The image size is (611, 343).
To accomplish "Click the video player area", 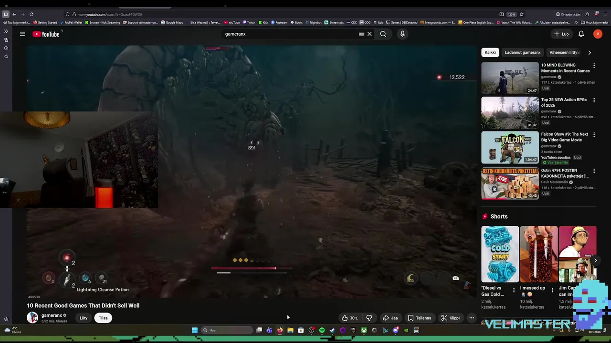I will tap(252, 171).
